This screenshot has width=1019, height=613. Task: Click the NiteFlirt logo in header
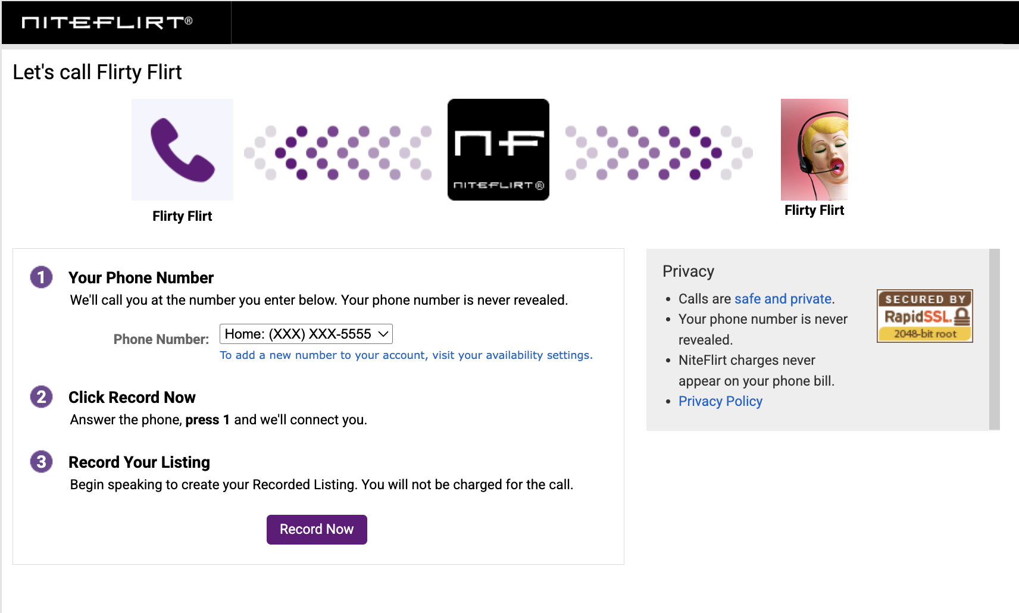[107, 23]
